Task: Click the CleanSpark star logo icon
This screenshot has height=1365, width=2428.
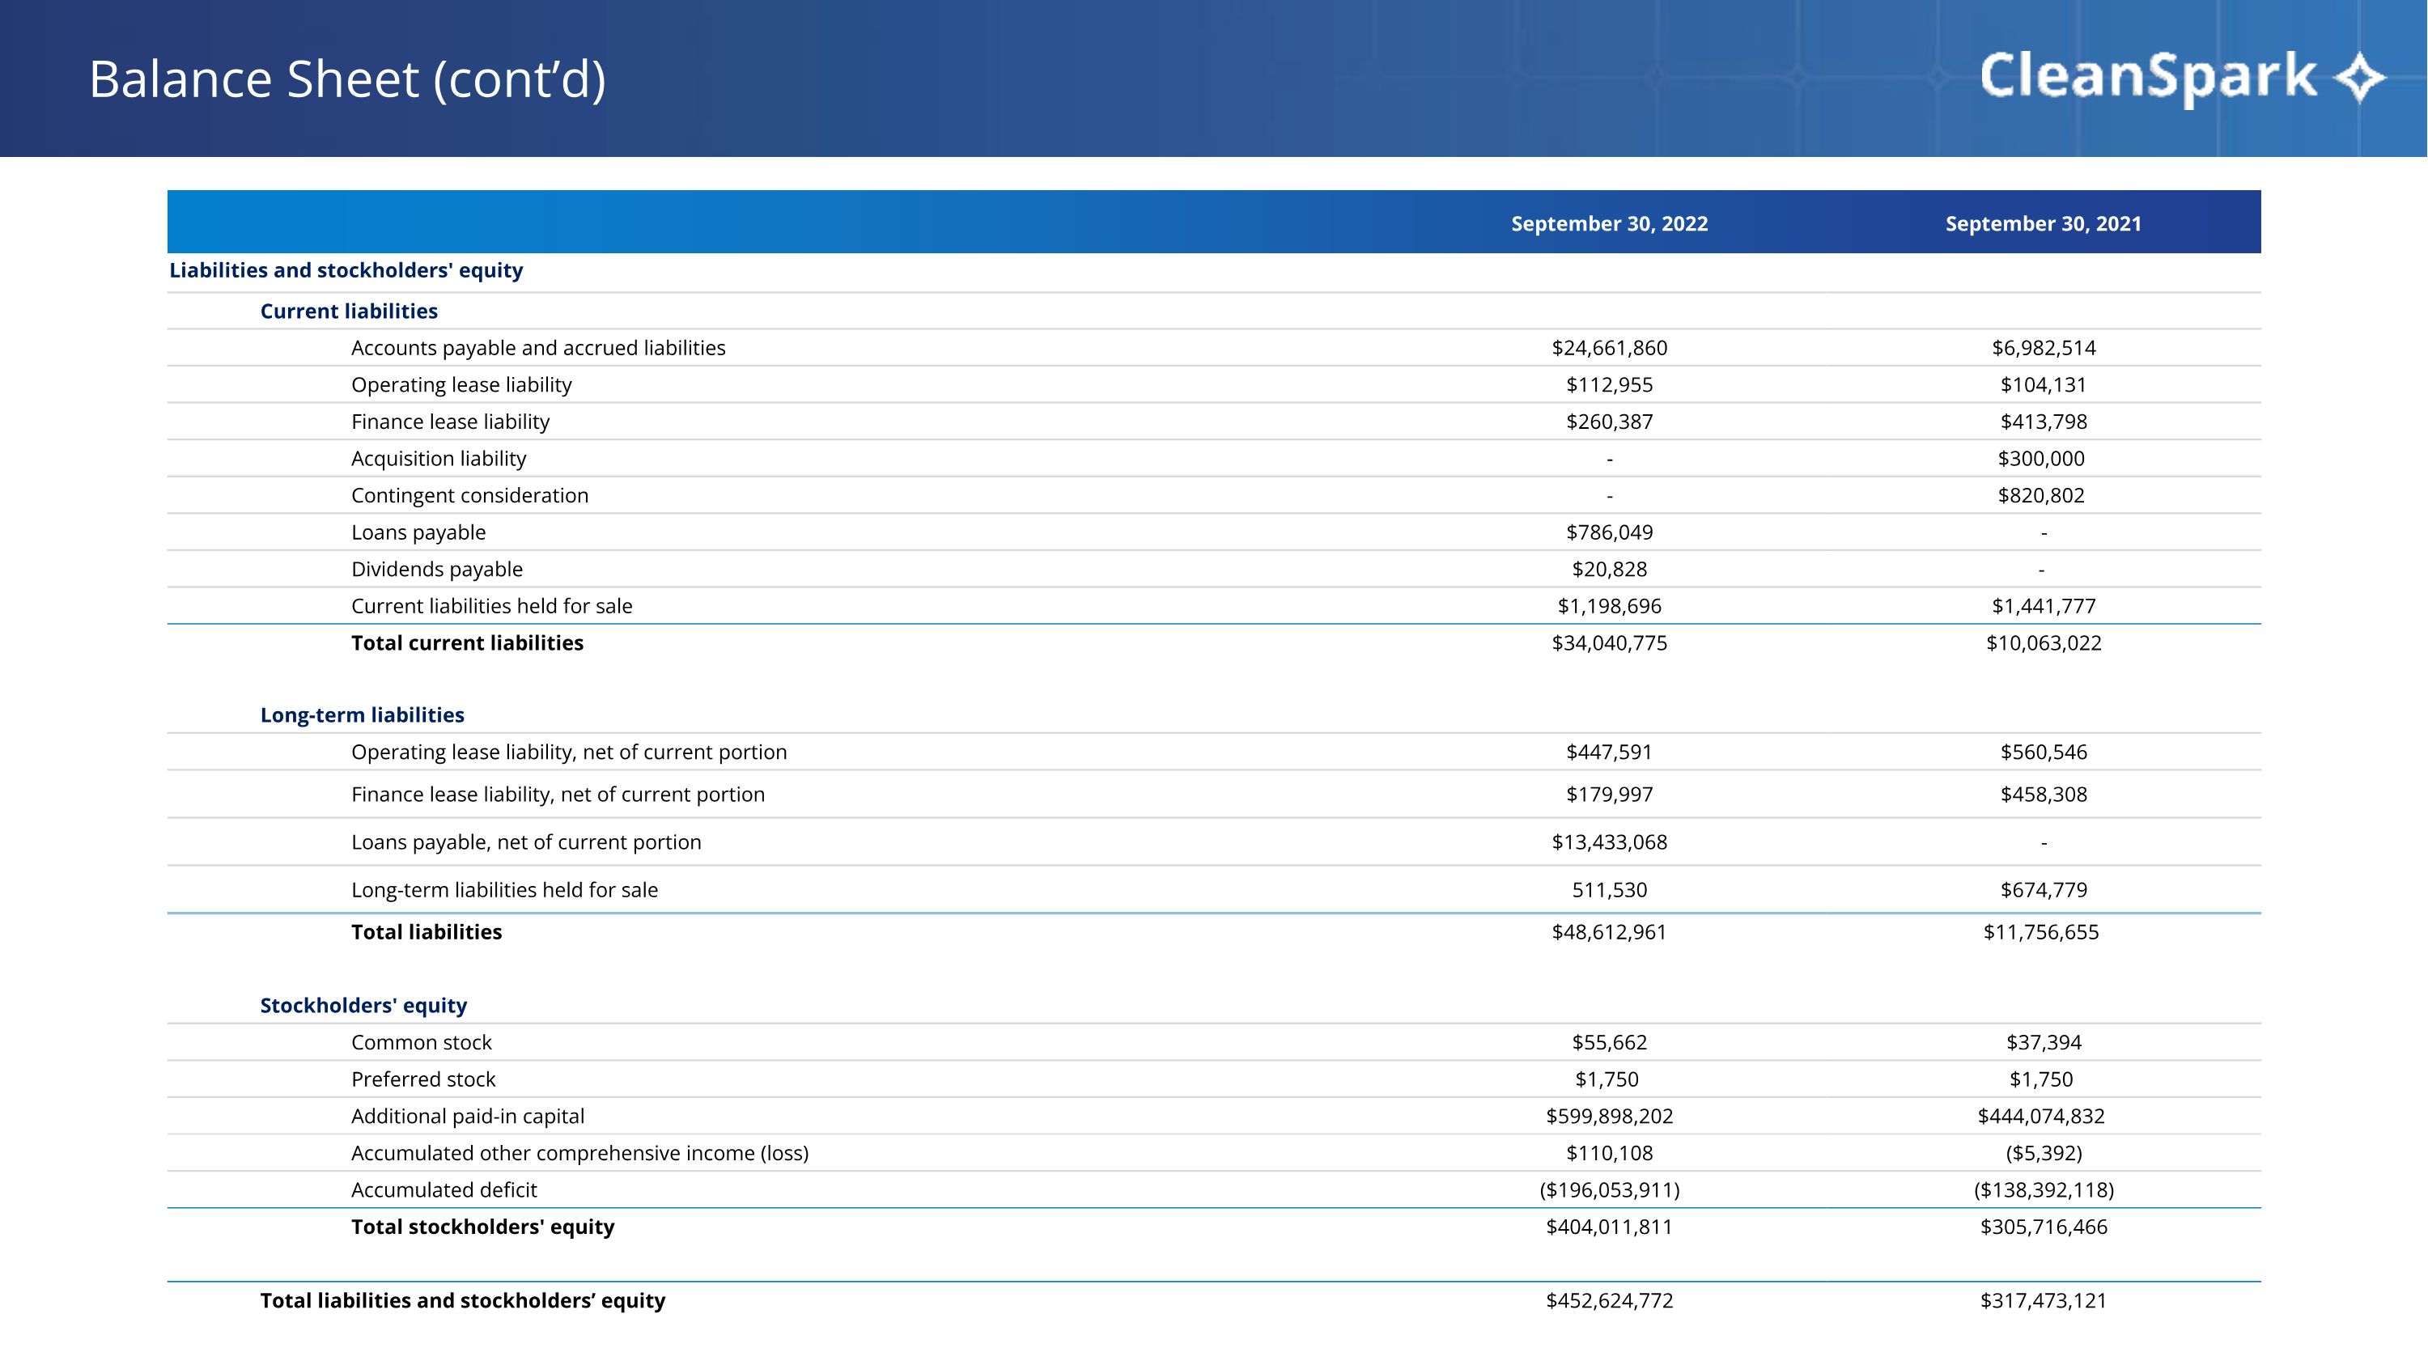Action: click(x=2359, y=77)
